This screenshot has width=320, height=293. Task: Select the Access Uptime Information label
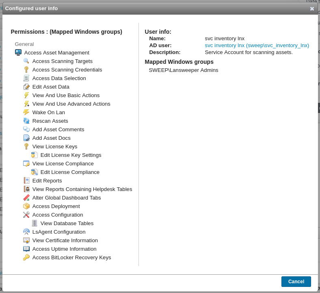coord(64,249)
